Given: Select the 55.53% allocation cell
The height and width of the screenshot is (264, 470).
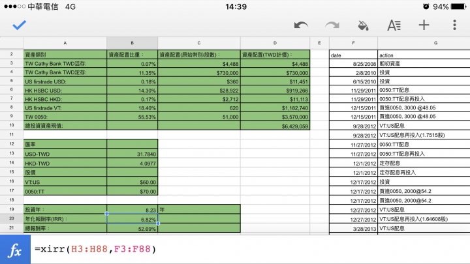Looking at the screenshot, I should click(132, 117).
